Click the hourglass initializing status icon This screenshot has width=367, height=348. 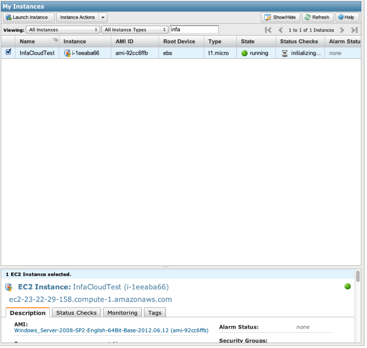[285, 53]
